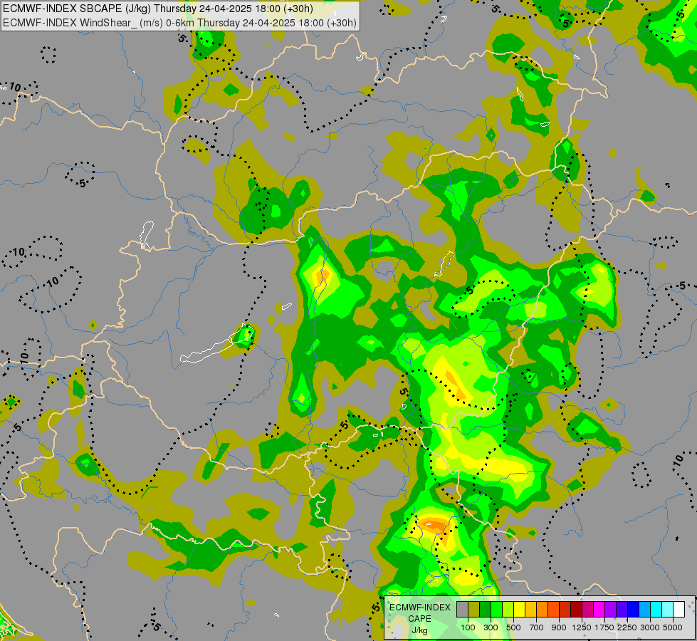Click the olive legend swatch after 100
This screenshot has height=641, width=697.
pyautogui.click(x=474, y=610)
